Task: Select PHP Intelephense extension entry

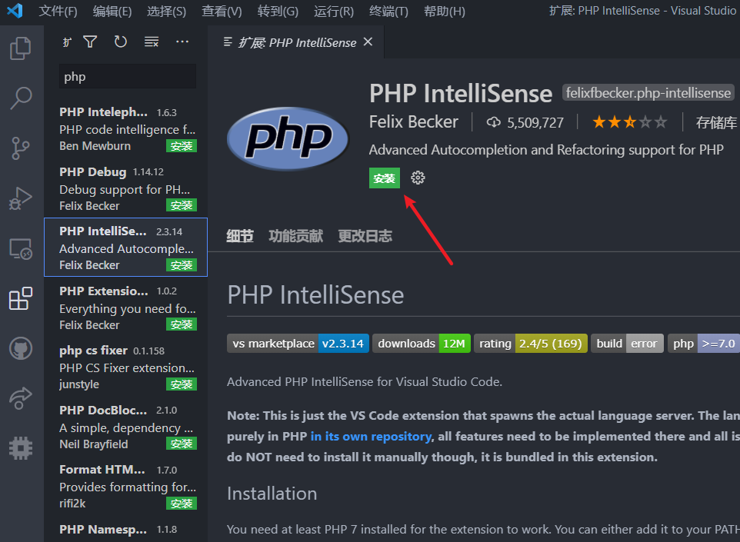Action: [125, 128]
